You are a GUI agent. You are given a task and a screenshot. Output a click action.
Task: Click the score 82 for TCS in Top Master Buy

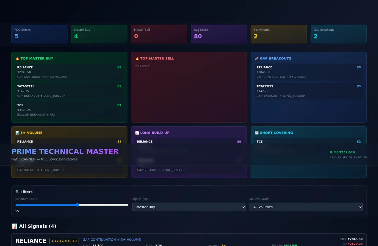[x=119, y=105]
